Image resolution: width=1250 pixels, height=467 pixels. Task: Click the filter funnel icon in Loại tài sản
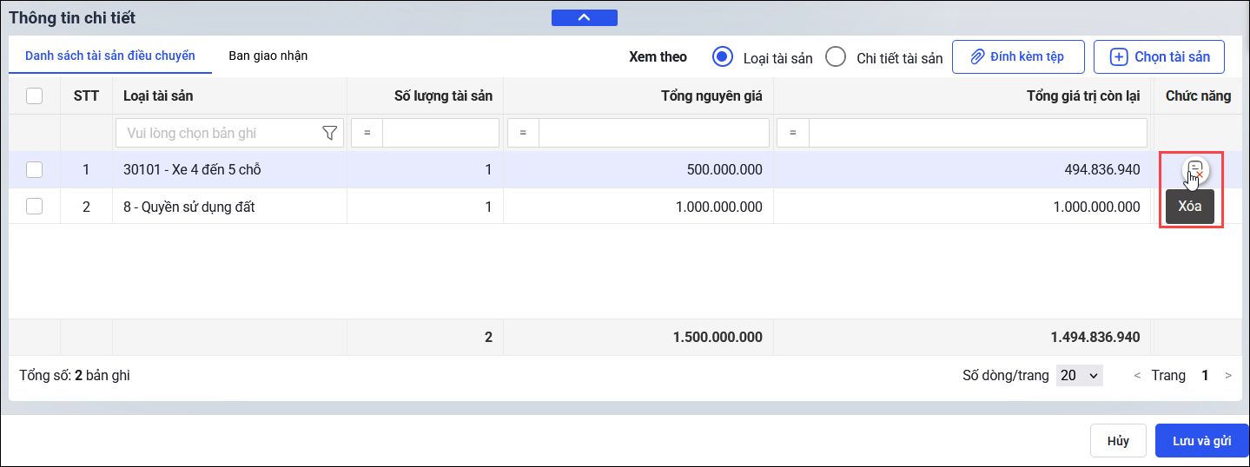[329, 133]
